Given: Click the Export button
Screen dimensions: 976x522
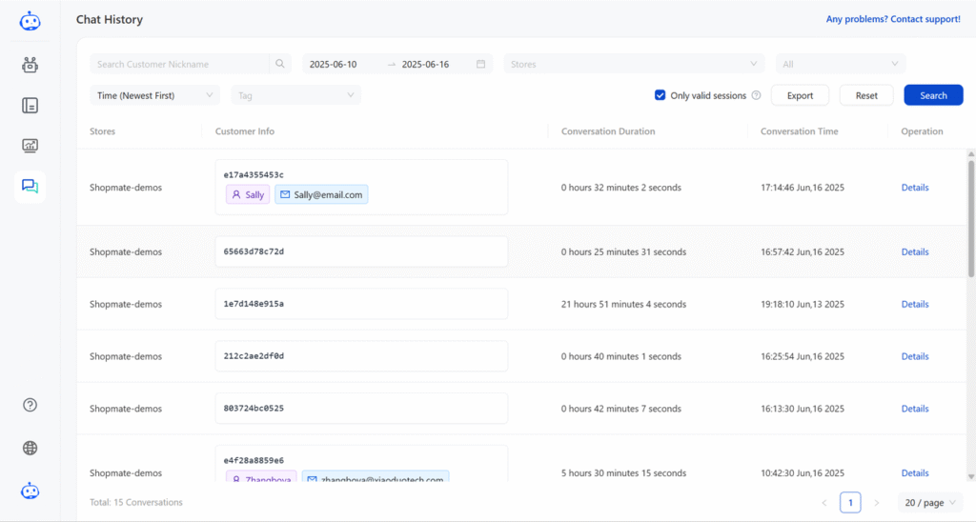Looking at the screenshot, I should (800, 95).
